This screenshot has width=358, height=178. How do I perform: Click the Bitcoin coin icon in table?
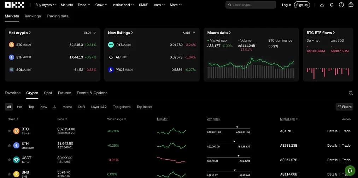pyautogui.click(x=16, y=131)
